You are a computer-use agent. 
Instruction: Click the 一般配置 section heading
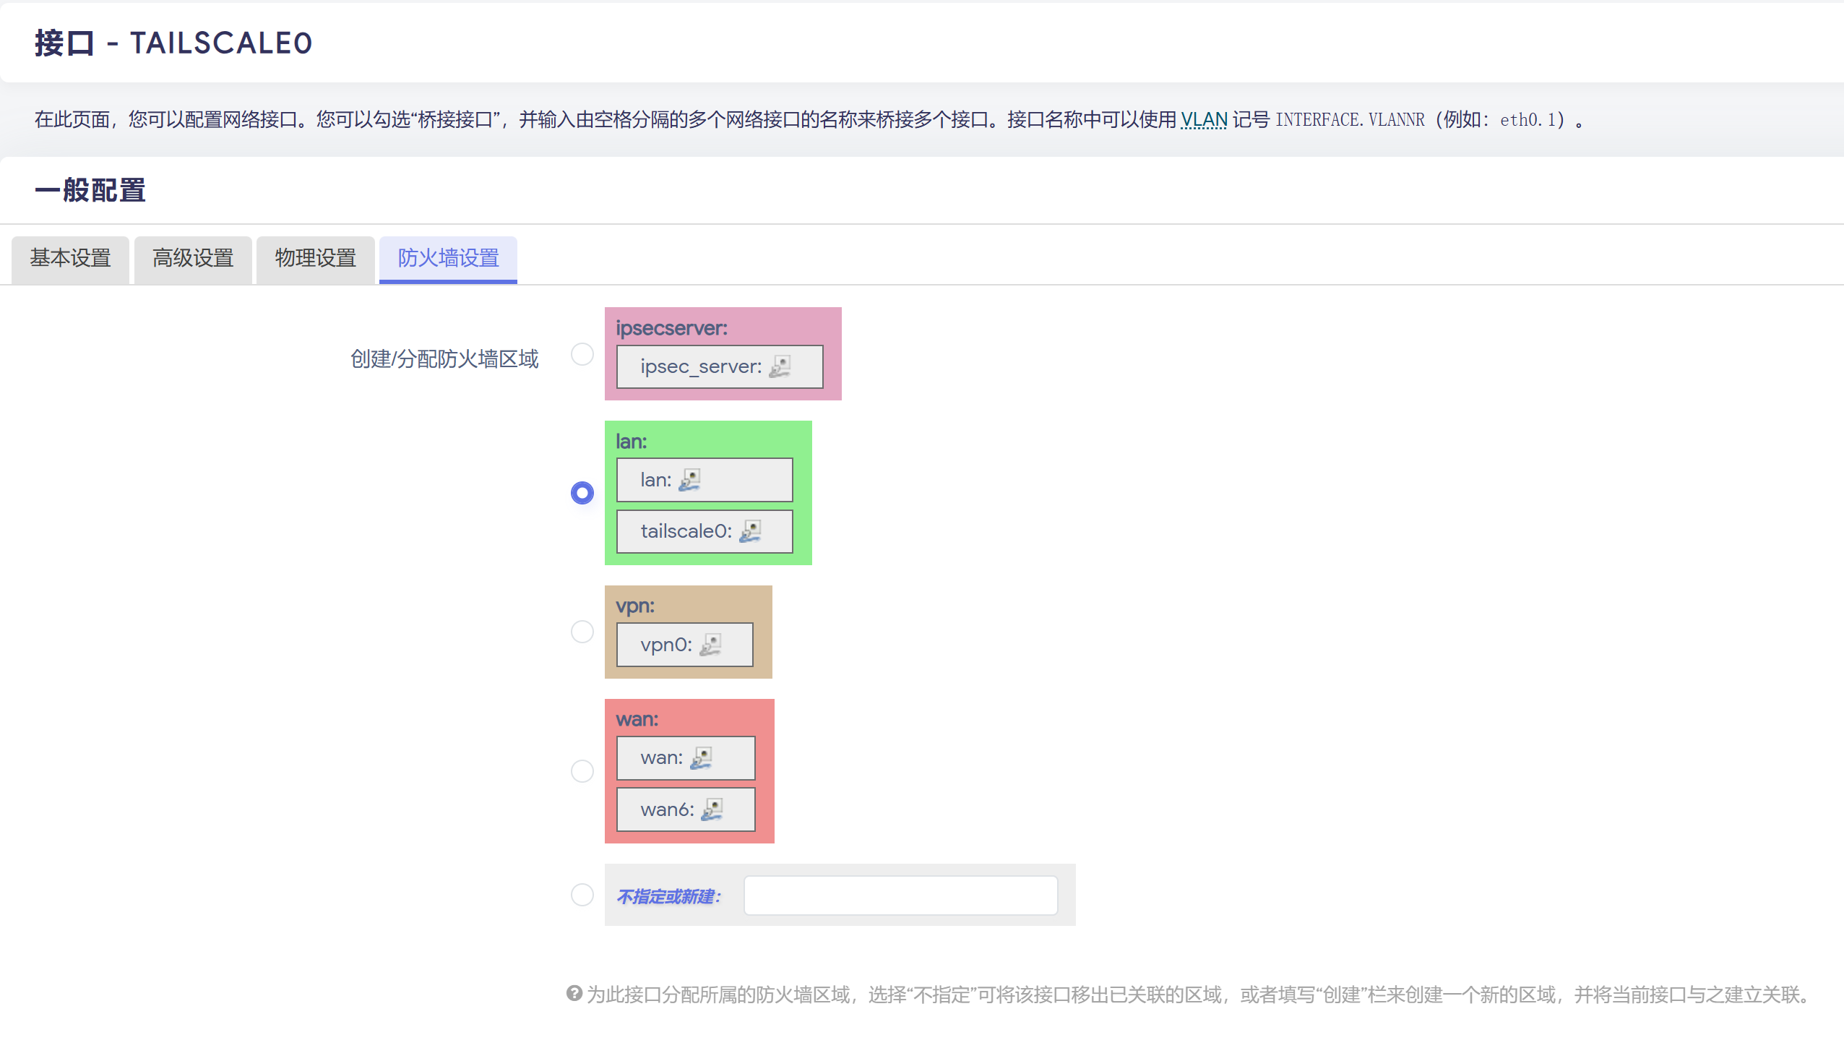tap(90, 191)
